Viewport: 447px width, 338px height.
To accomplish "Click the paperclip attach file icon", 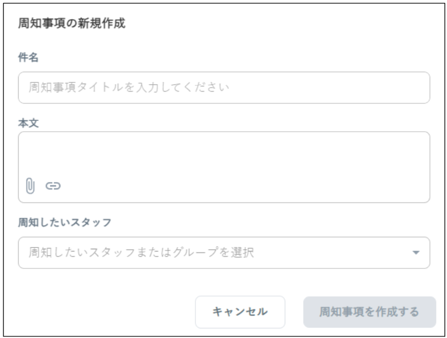I will point(31,185).
